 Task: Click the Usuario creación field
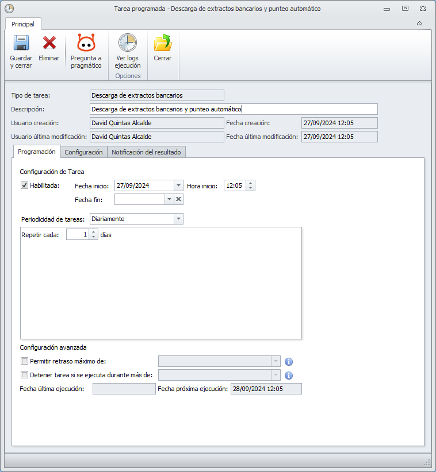(x=157, y=123)
